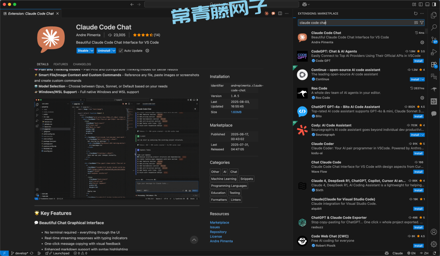440x256 pixels.
Task: Open editor more actions ellipsis
Action: pyautogui.click(x=286, y=13)
